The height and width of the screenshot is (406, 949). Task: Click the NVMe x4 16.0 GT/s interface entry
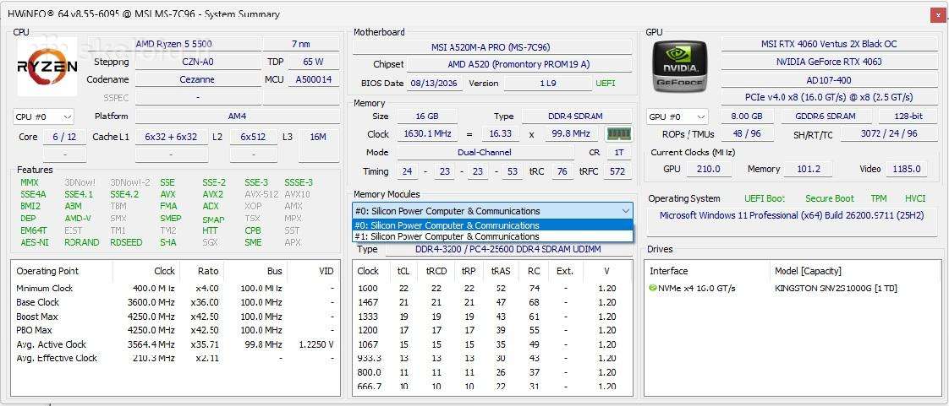coord(697,288)
